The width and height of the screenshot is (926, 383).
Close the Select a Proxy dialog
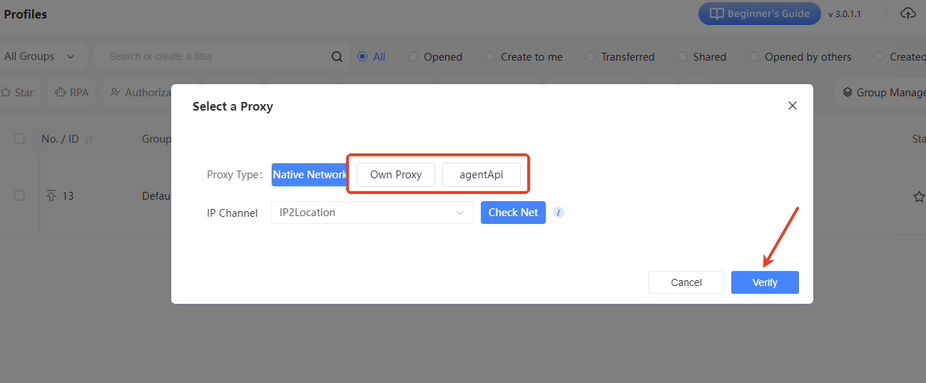tap(792, 106)
